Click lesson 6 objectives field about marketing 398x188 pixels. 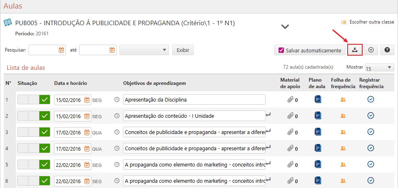[194, 181]
